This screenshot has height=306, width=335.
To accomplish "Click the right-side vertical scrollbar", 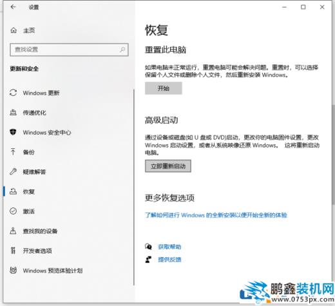I will click(333, 155).
